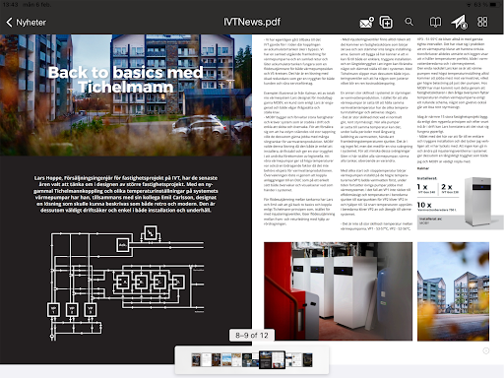Select the first cover page thumbnail
Screen dimensions: 504x378
(x=196, y=360)
